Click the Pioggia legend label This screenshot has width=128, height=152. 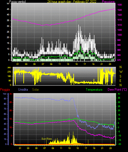pos(5,90)
